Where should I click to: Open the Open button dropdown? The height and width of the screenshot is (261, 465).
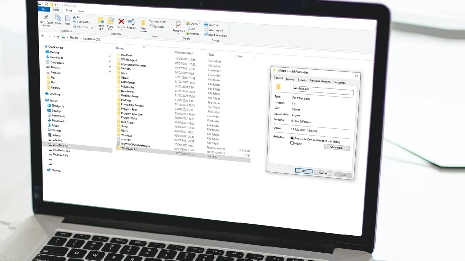click(x=193, y=24)
